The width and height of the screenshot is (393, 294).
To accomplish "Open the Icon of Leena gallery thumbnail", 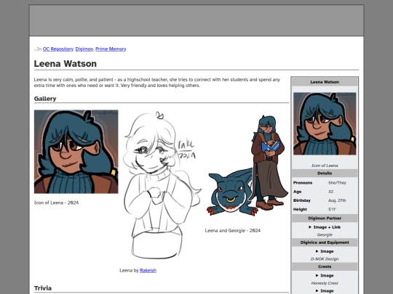I will click(x=76, y=152).
